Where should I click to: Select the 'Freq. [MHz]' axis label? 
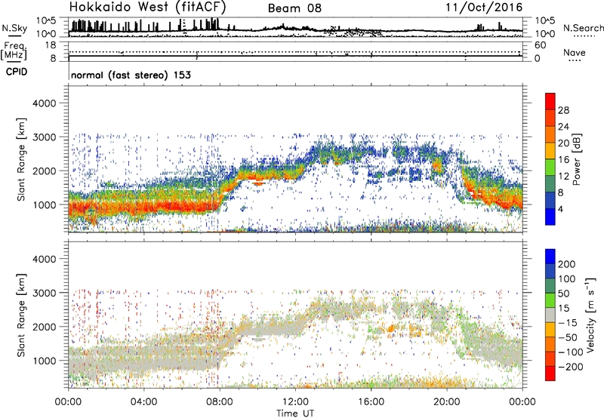[x=14, y=51]
